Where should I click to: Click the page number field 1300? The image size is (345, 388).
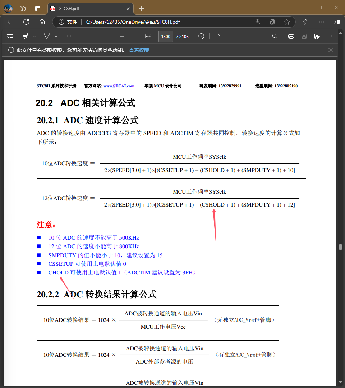(166, 36)
